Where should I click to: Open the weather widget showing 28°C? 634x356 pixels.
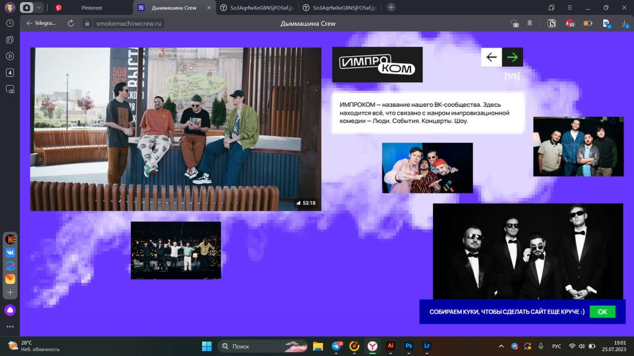(x=34, y=346)
